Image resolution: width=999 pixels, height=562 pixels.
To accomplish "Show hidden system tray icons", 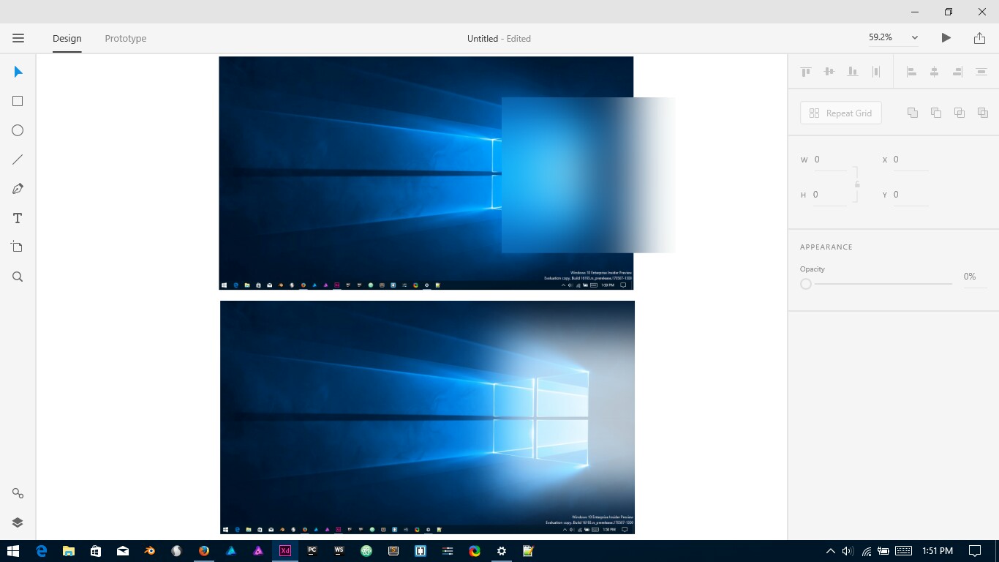I will click(830, 551).
